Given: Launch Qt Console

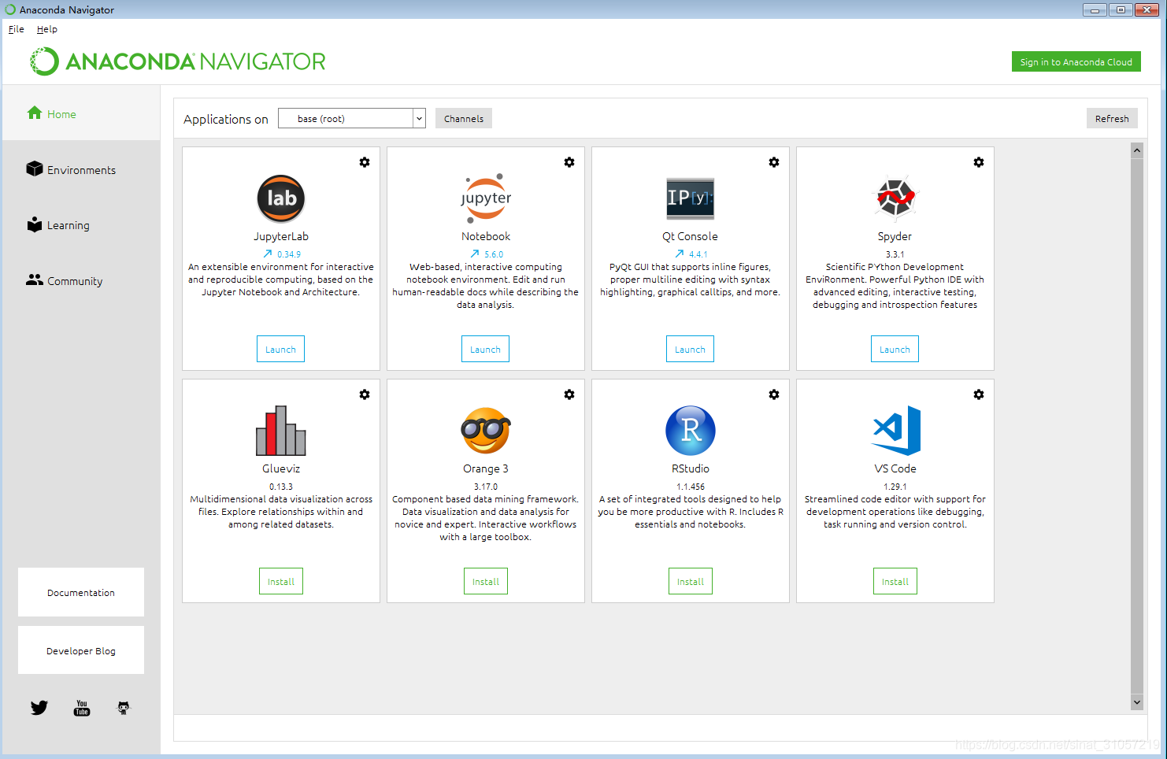Looking at the screenshot, I should point(690,349).
